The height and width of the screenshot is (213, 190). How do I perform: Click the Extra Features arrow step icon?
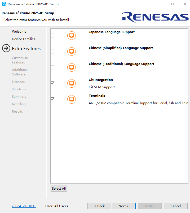pos(6,48)
